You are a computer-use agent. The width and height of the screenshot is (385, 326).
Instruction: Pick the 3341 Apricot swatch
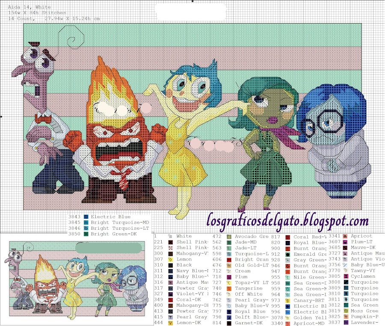pyautogui.click(x=345, y=236)
